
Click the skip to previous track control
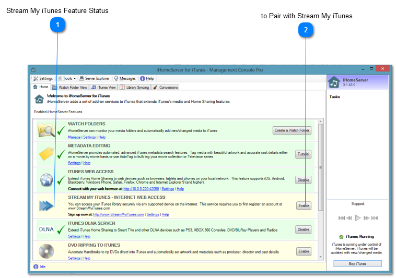(342, 218)
